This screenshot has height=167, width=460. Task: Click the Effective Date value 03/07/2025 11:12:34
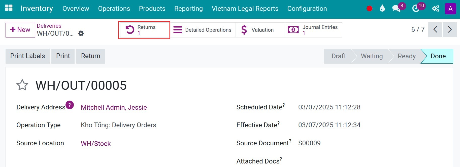329,125
